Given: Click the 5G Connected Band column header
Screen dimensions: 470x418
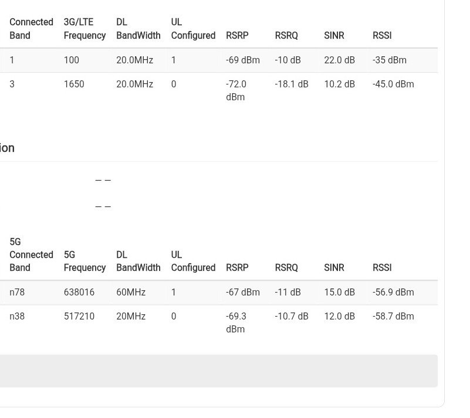Looking at the screenshot, I should (31, 254).
